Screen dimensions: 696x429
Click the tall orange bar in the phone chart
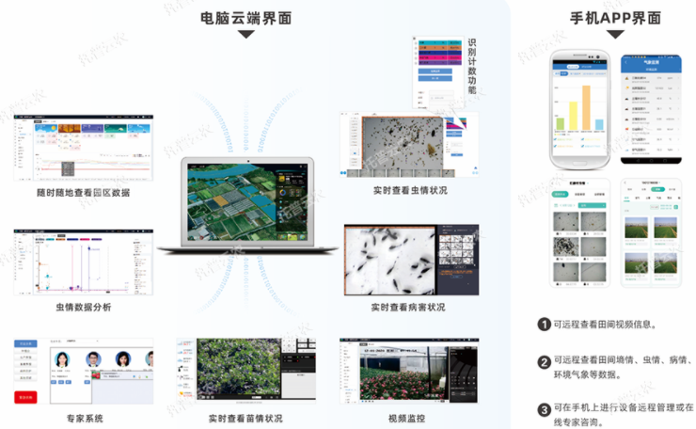(586, 107)
